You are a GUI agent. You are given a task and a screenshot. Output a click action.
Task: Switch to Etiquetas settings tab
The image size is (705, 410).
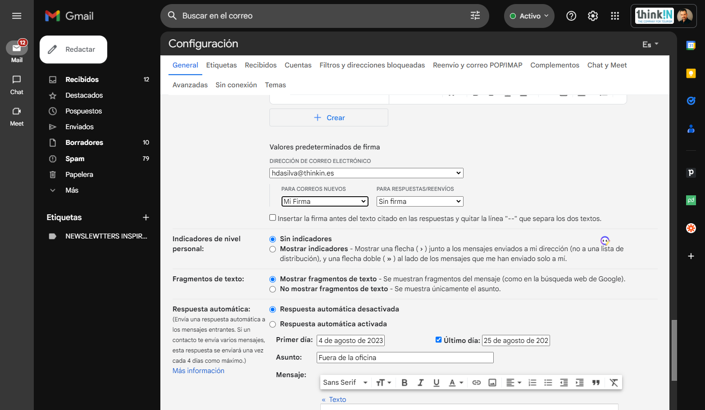pyautogui.click(x=221, y=65)
